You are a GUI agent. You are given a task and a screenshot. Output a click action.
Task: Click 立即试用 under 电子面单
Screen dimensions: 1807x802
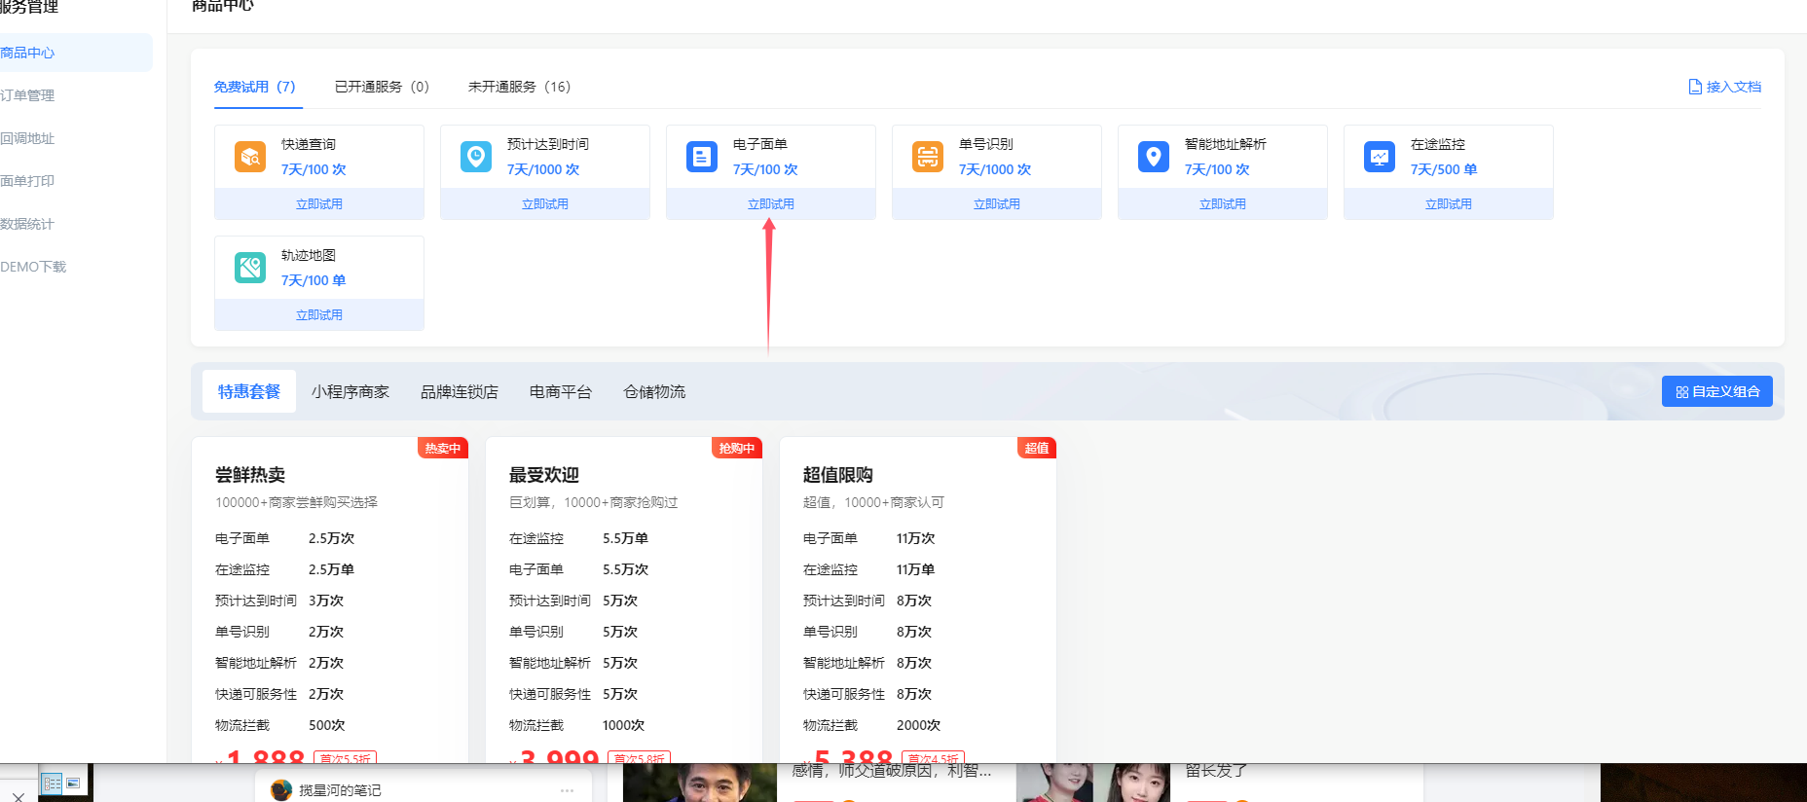click(771, 204)
